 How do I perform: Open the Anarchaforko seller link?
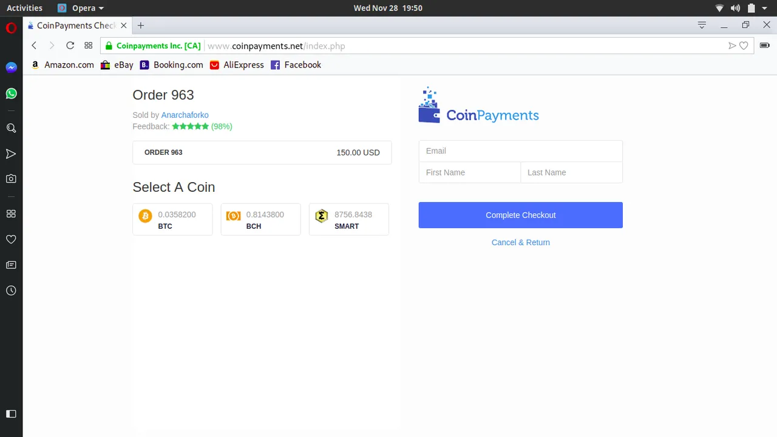tap(185, 115)
